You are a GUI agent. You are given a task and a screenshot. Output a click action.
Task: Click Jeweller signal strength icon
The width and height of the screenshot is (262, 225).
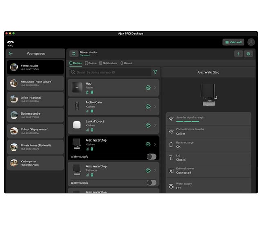coord(171,119)
